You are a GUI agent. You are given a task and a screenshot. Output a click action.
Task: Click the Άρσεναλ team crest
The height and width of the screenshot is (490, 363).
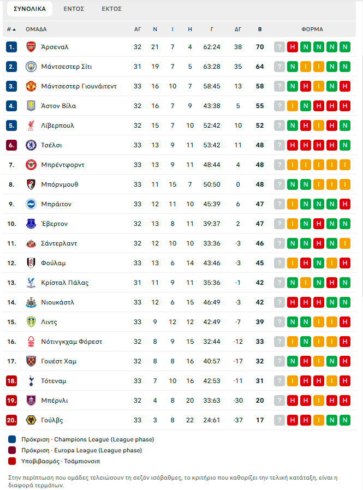[x=30, y=47]
